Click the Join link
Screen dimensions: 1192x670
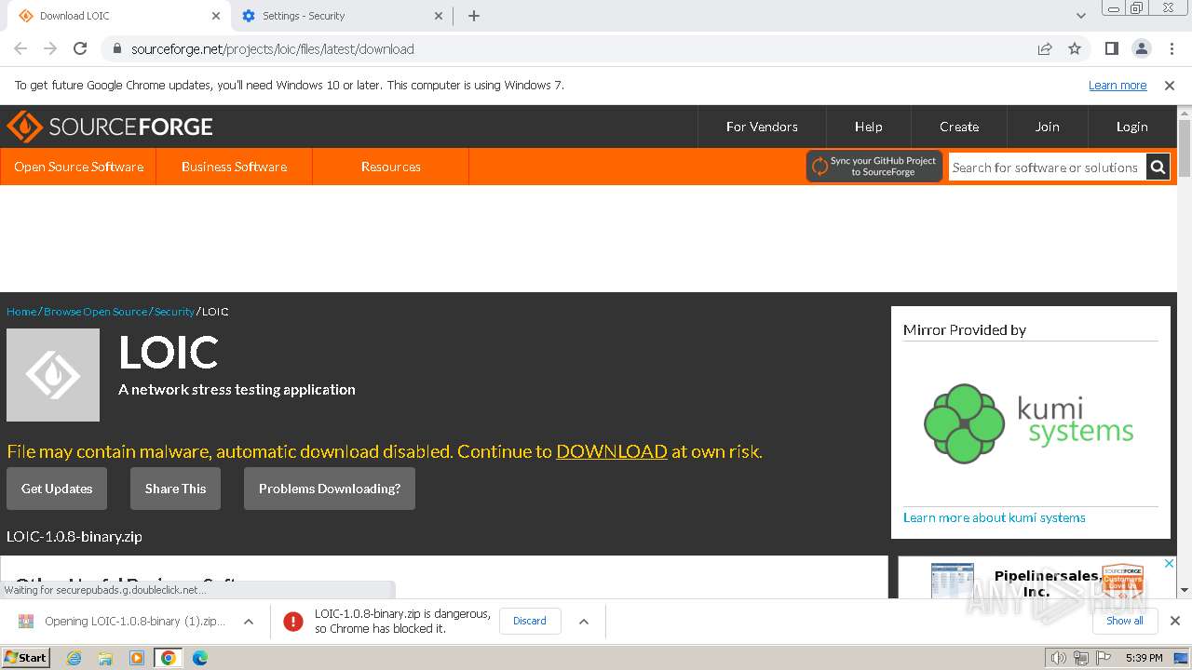1048,127
